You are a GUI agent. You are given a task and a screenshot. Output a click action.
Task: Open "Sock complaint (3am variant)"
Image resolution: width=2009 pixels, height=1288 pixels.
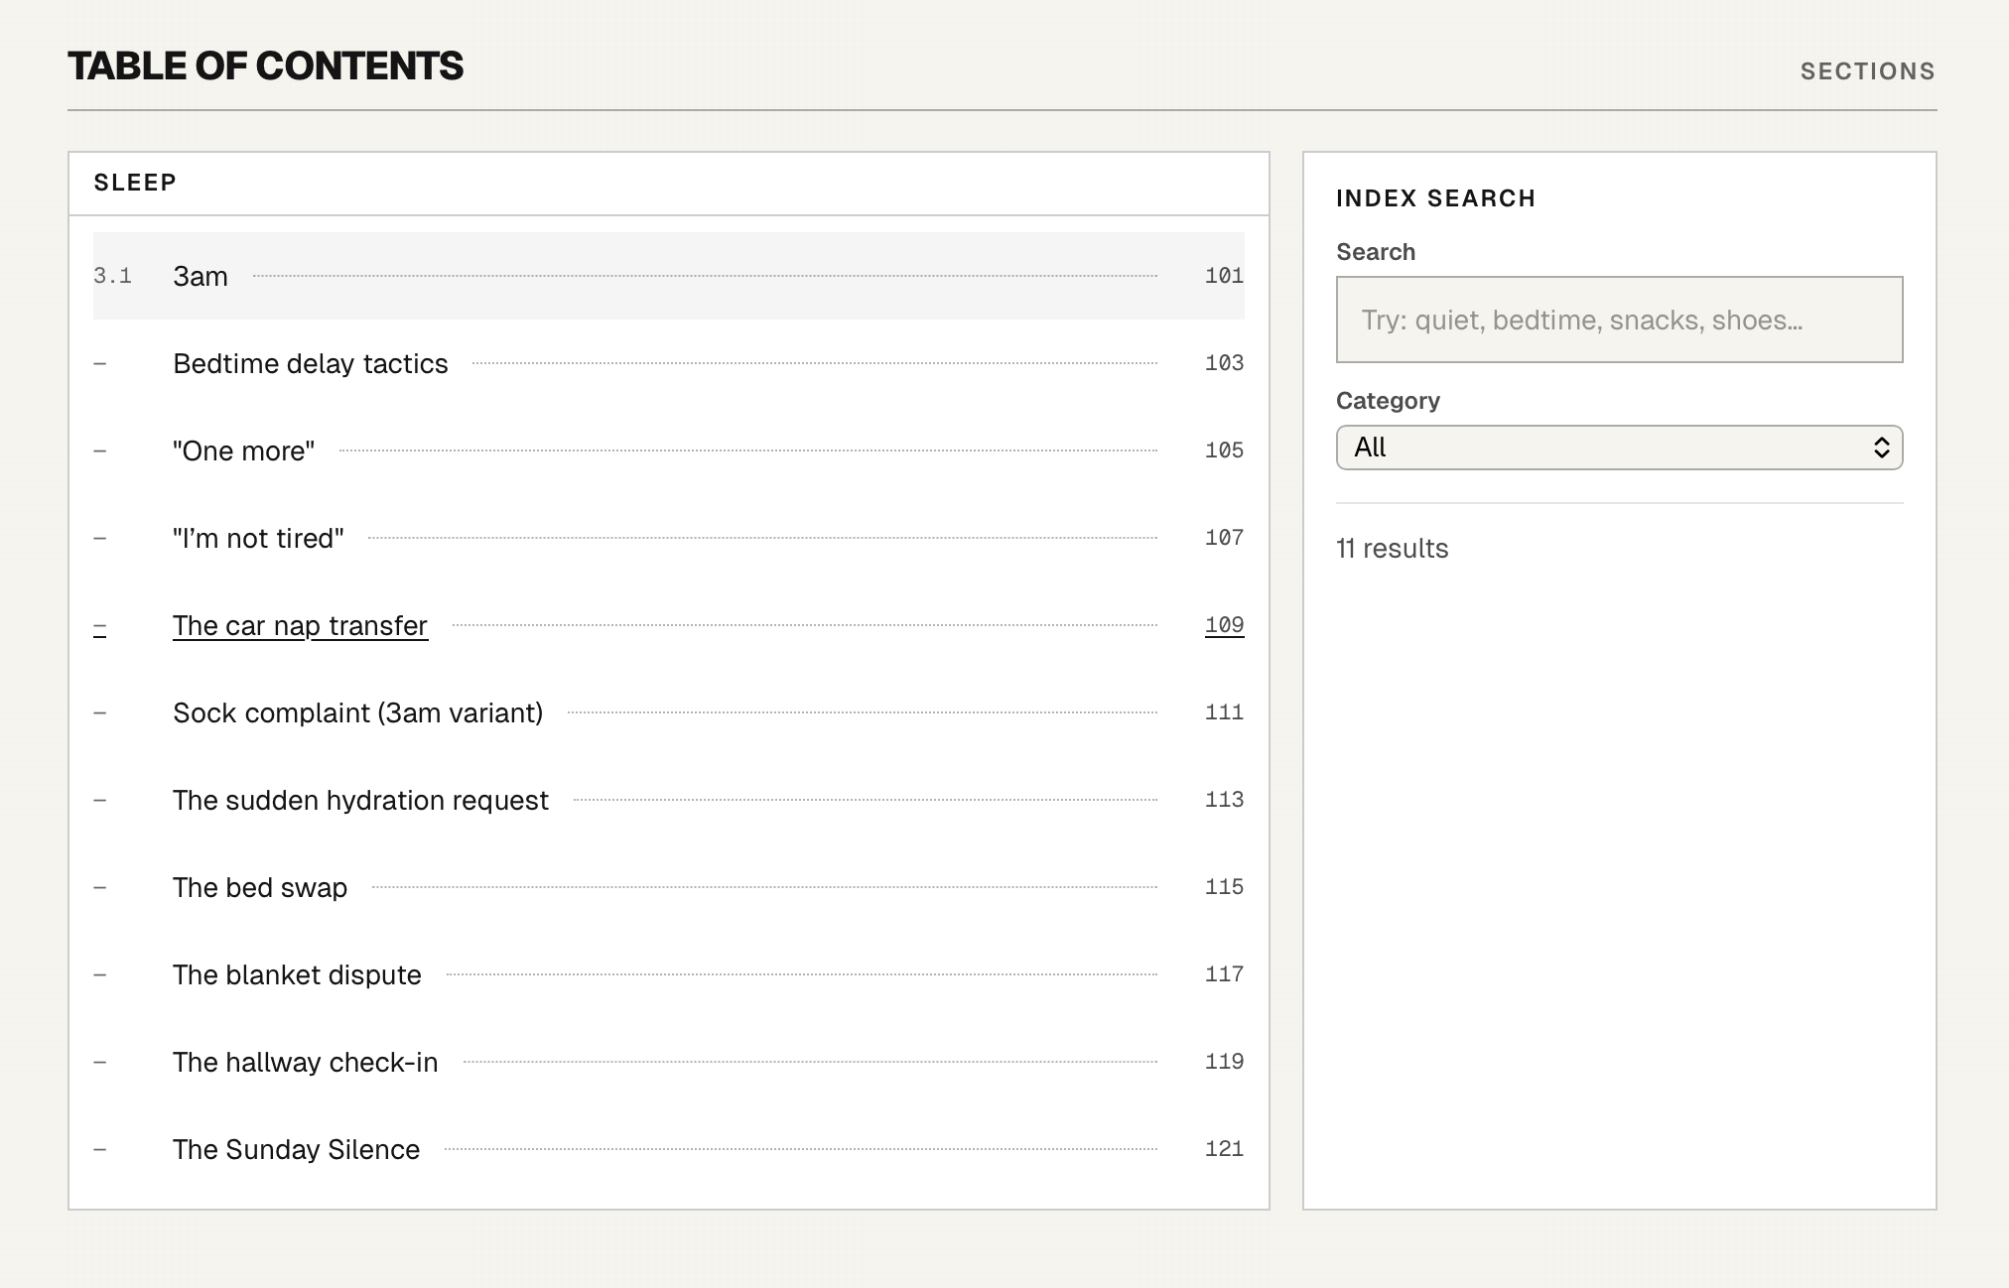point(358,712)
